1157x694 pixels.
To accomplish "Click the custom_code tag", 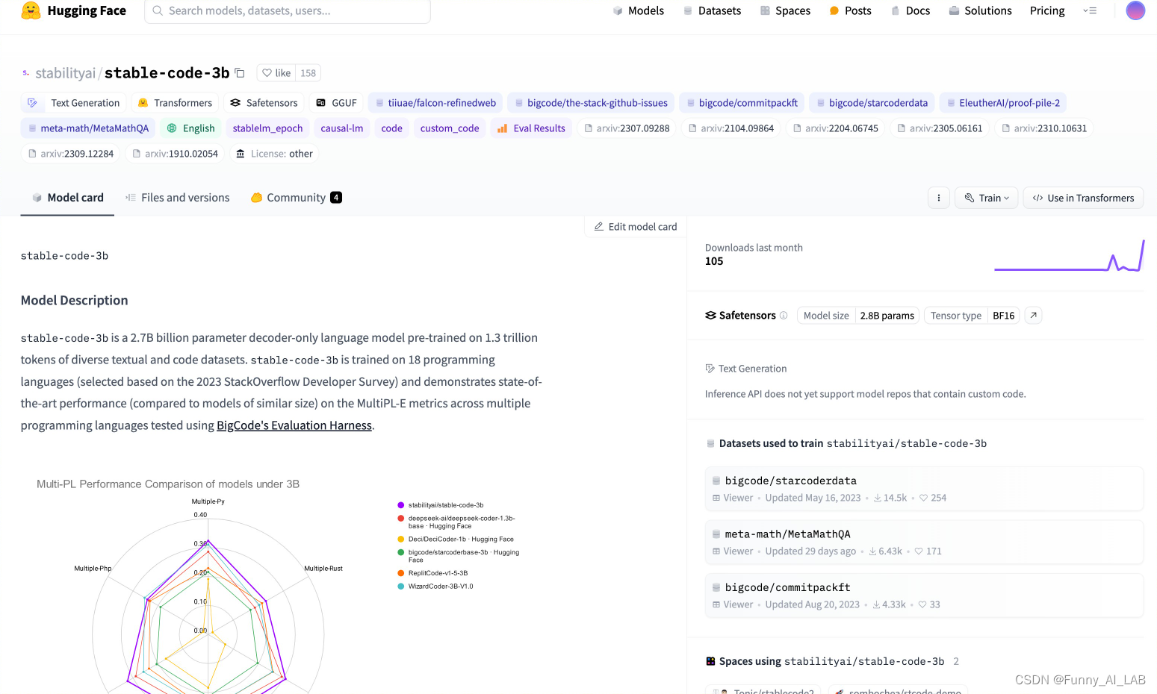I will 450,128.
